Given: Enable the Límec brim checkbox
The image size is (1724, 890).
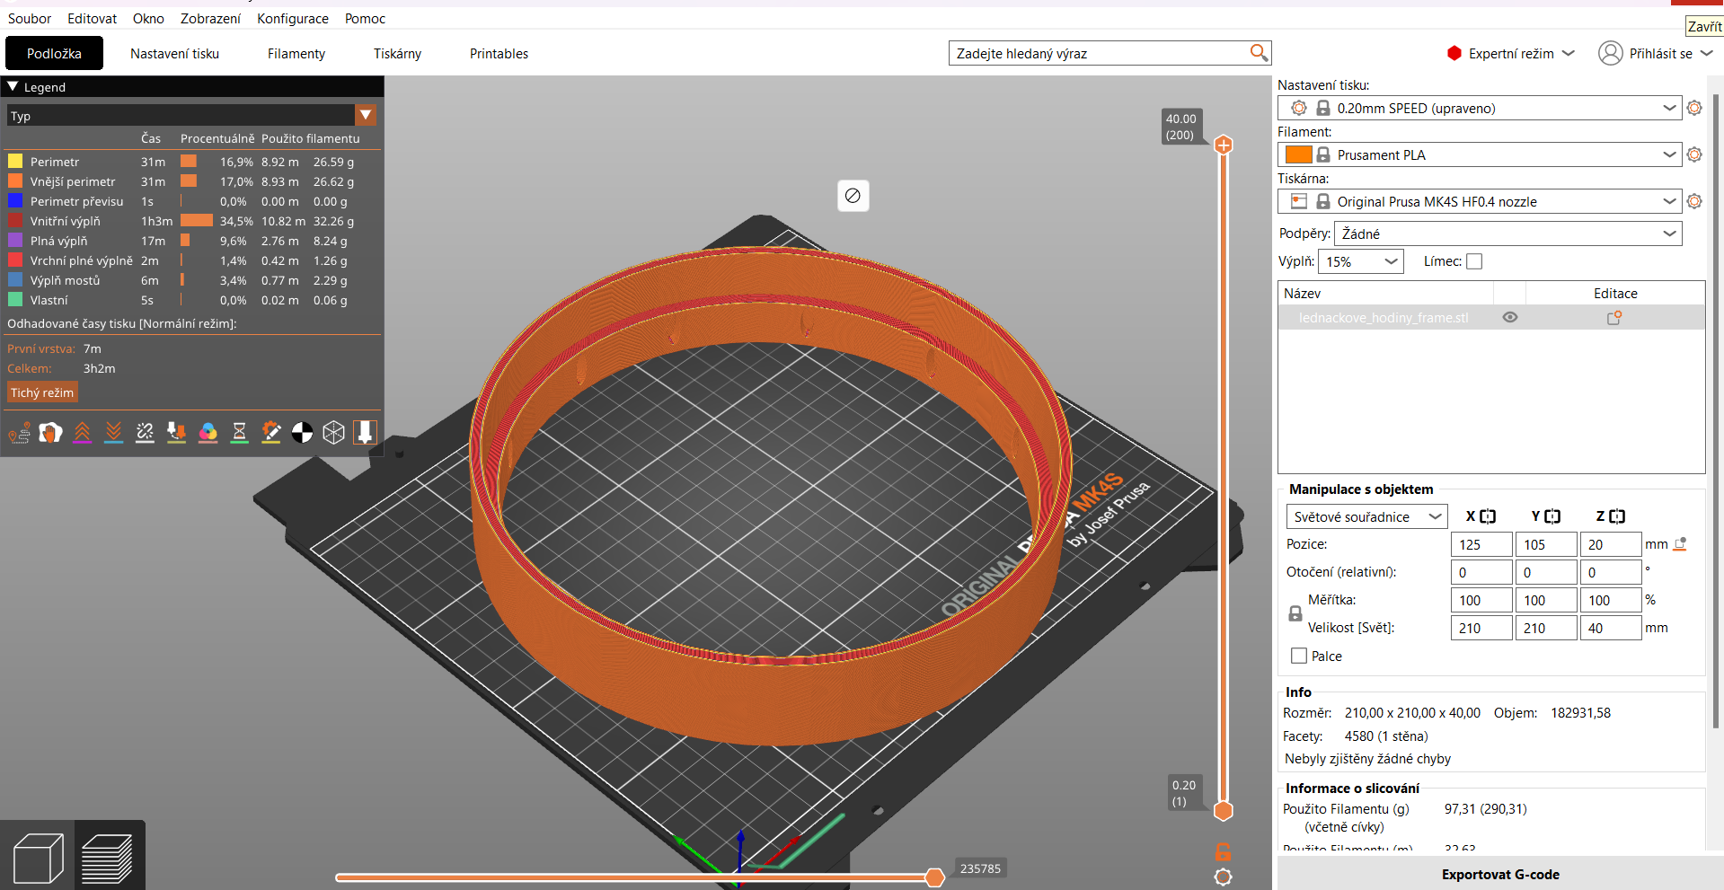Looking at the screenshot, I should tap(1474, 261).
